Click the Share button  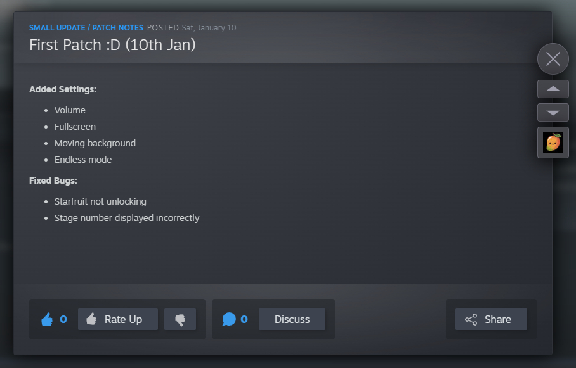(491, 319)
